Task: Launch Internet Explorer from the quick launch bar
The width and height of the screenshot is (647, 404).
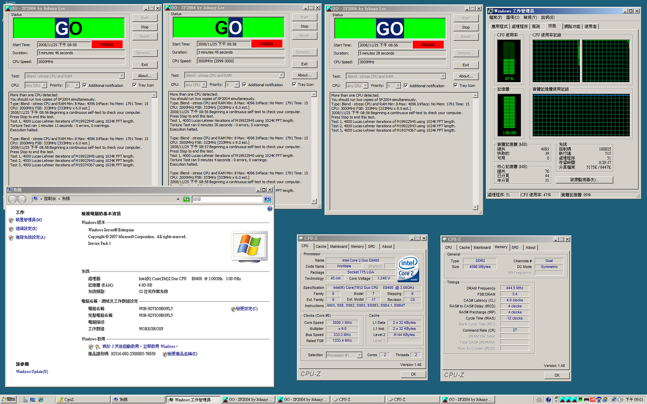Action: [x=41, y=400]
